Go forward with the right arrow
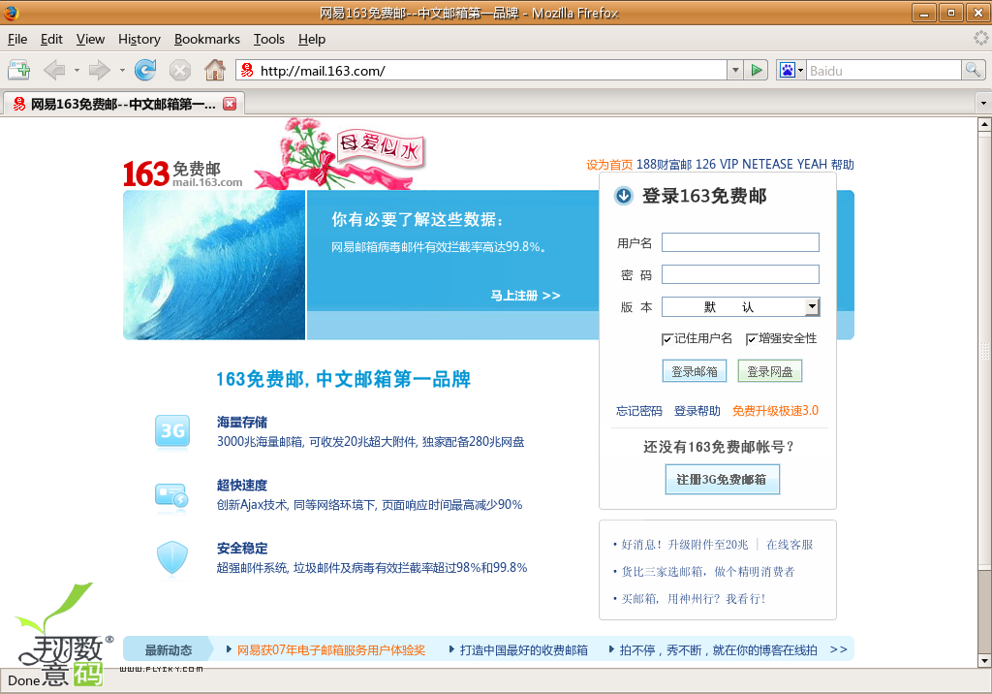992x694 pixels. point(100,70)
